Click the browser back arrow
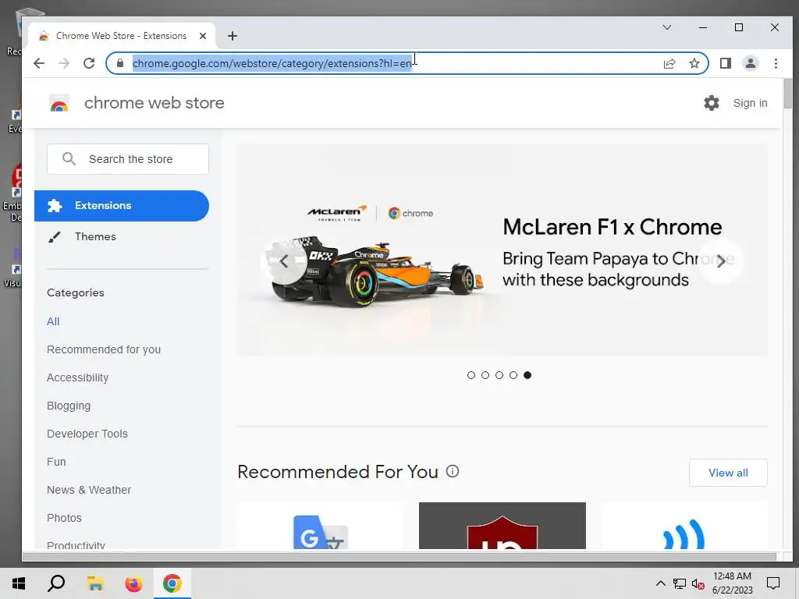The width and height of the screenshot is (799, 599). [39, 63]
